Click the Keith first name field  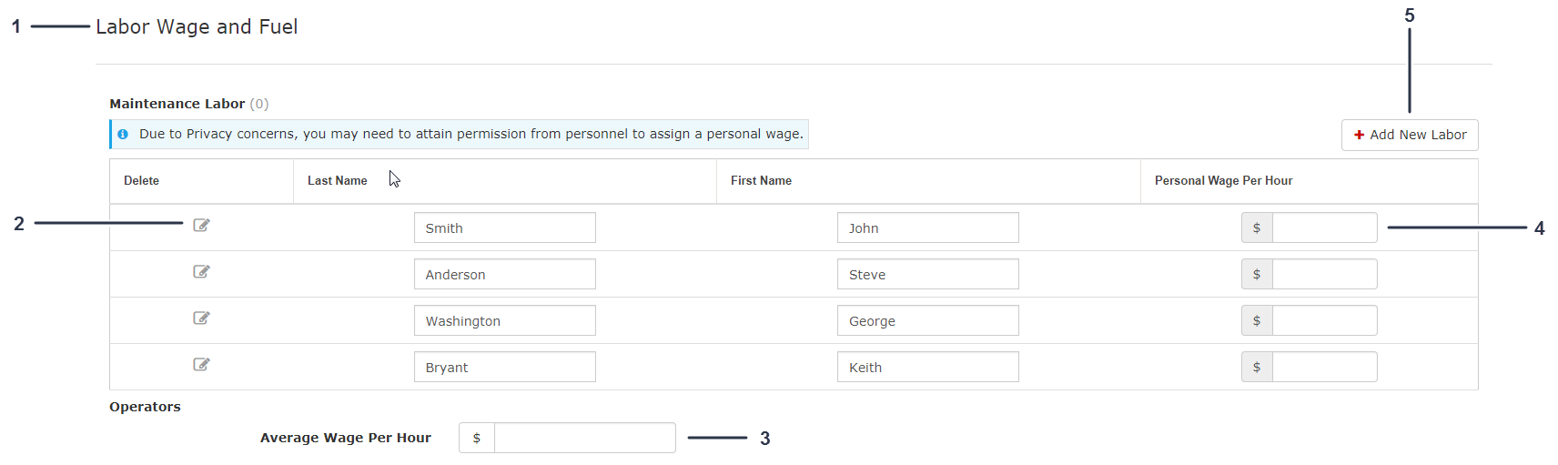point(927,368)
